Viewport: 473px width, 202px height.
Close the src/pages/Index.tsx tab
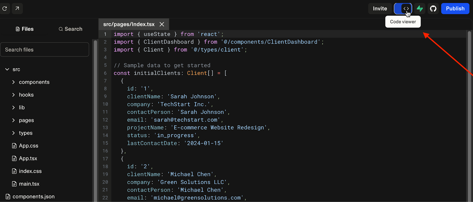(162, 24)
